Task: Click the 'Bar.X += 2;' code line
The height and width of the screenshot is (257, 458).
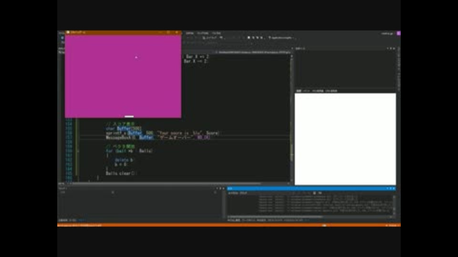Action: [x=197, y=57]
